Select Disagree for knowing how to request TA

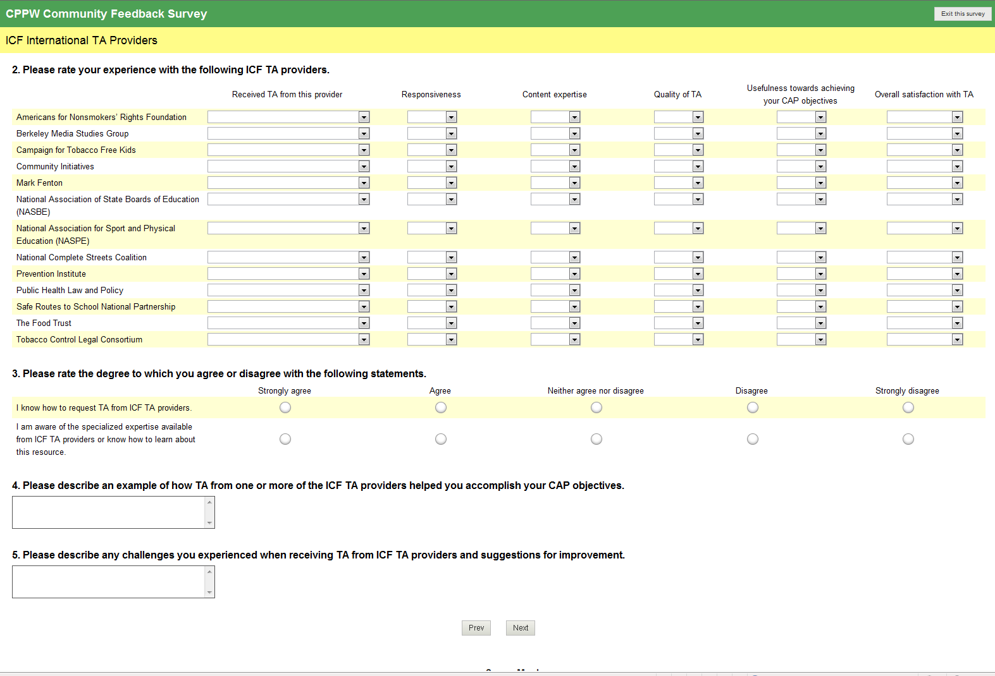pos(752,407)
